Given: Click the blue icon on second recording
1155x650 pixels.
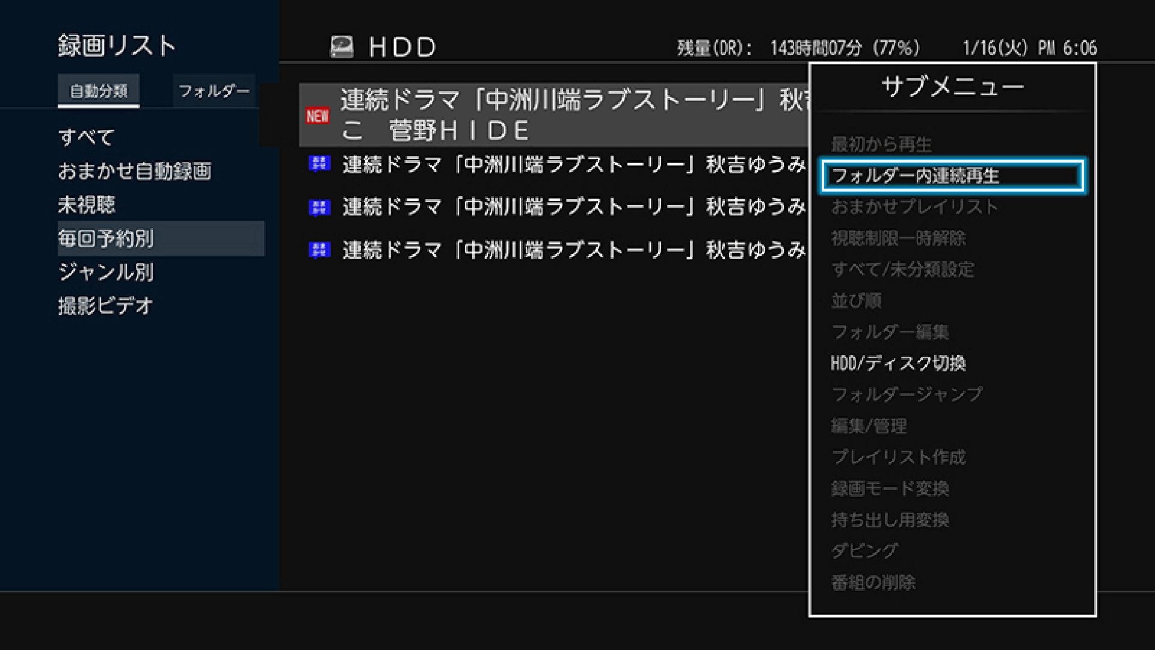Looking at the screenshot, I should point(319,163).
